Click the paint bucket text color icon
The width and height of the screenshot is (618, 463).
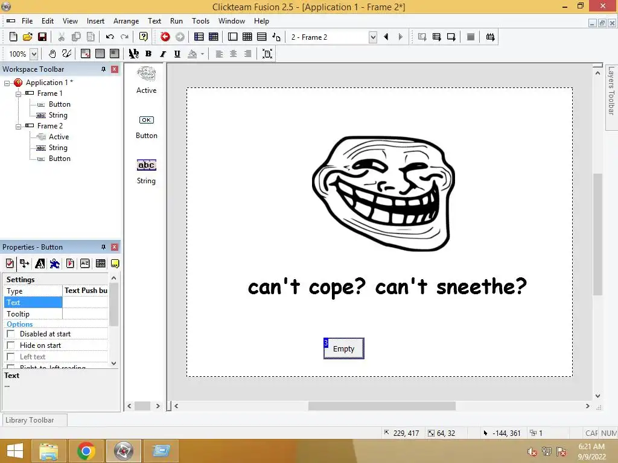[x=193, y=54]
